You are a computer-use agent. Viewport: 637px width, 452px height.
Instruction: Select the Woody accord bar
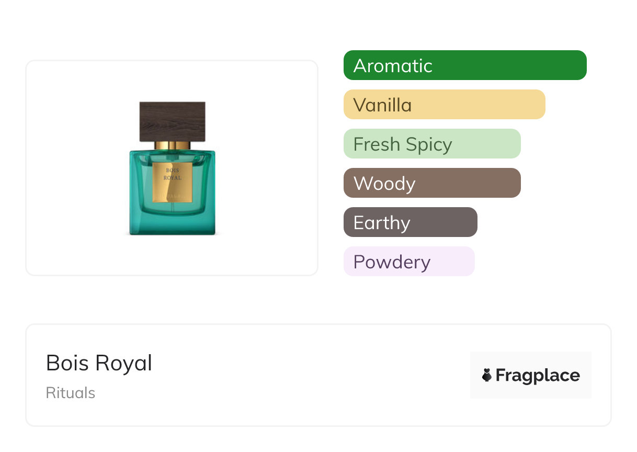pos(431,183)
